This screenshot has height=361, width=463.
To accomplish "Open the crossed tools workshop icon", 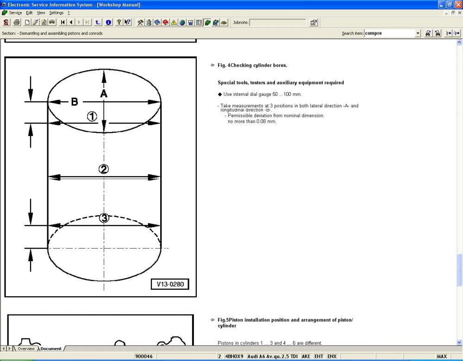I will point(141,22).
